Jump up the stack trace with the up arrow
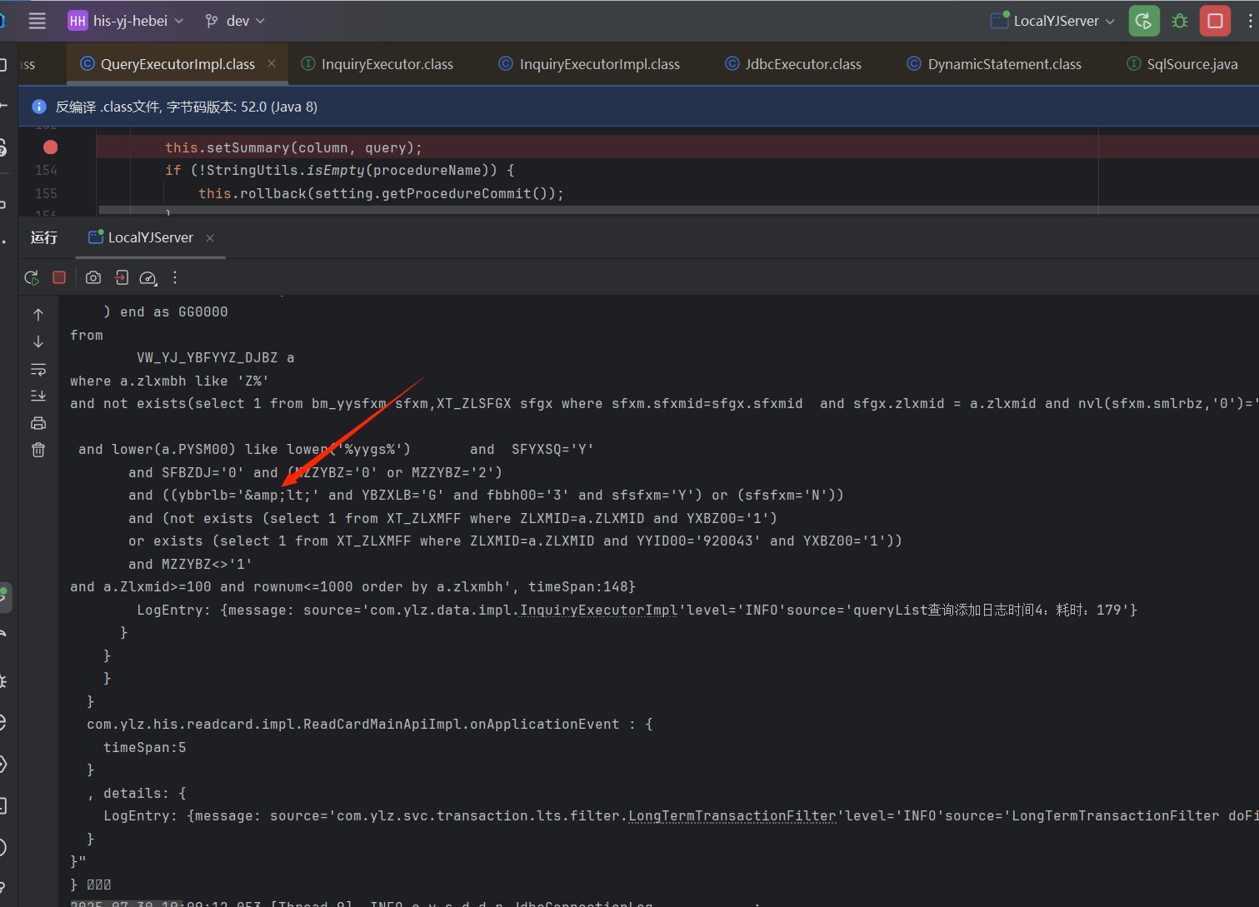The image size is (1259, 907). click(38, 315)
